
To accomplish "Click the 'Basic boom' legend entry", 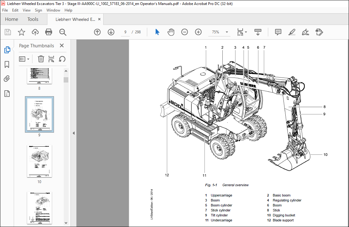I will (x=282, y=195).
